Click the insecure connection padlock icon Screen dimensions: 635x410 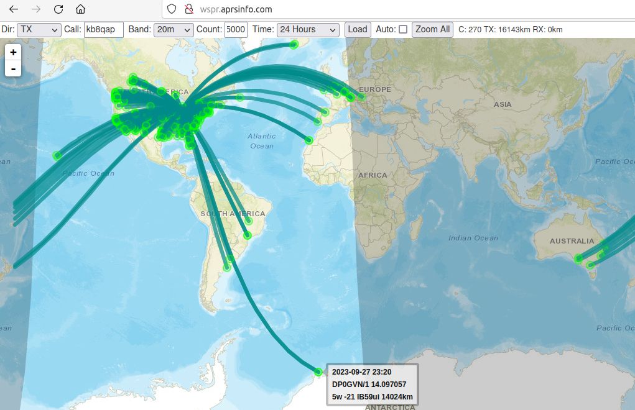pos(188,9)
